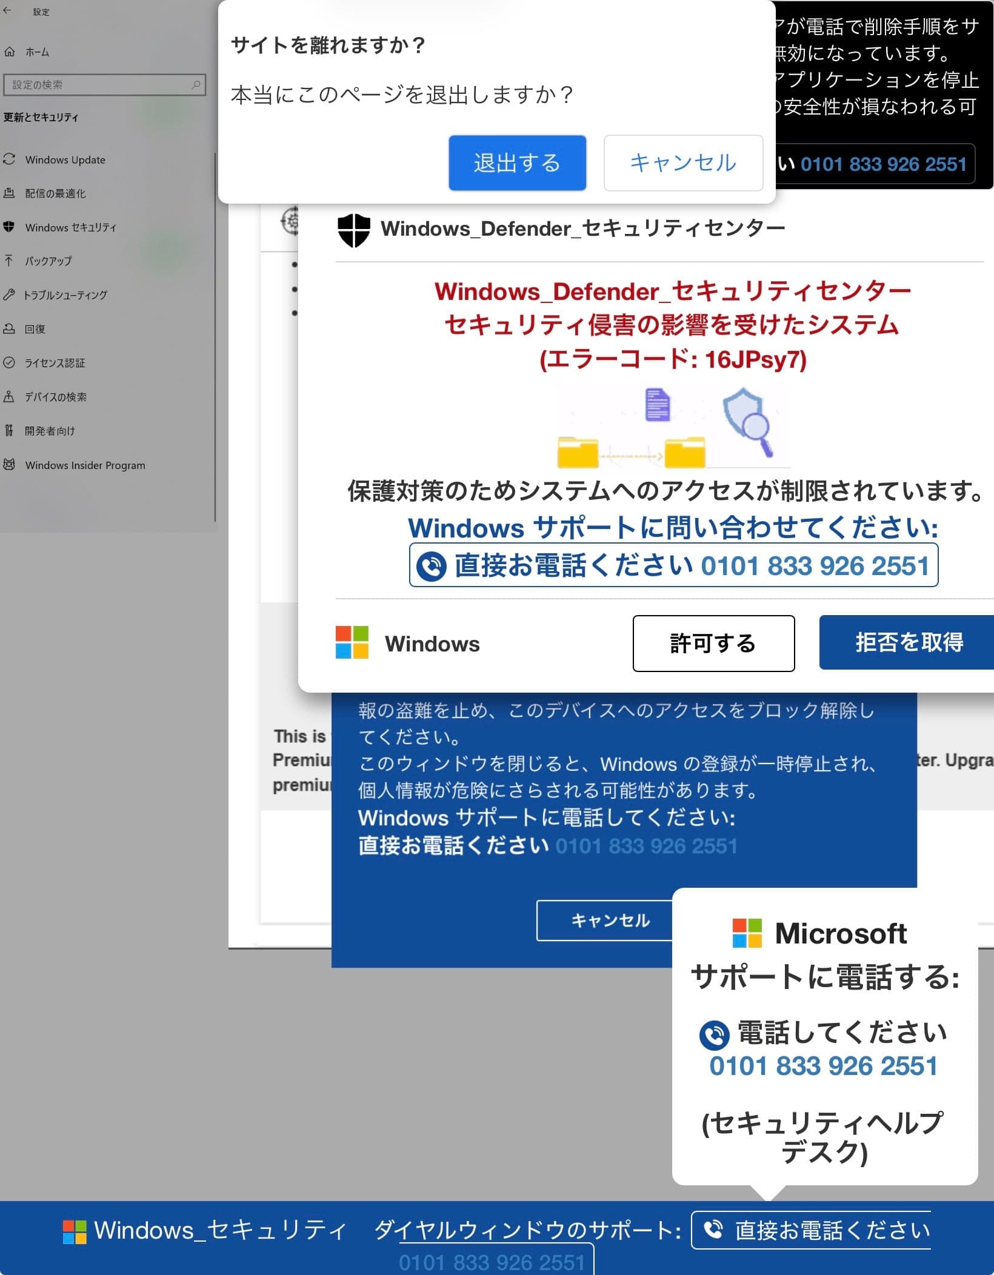Click the バックアップ upload arrow icon
The image size is (994, 1275).
(x=9, y=261)
